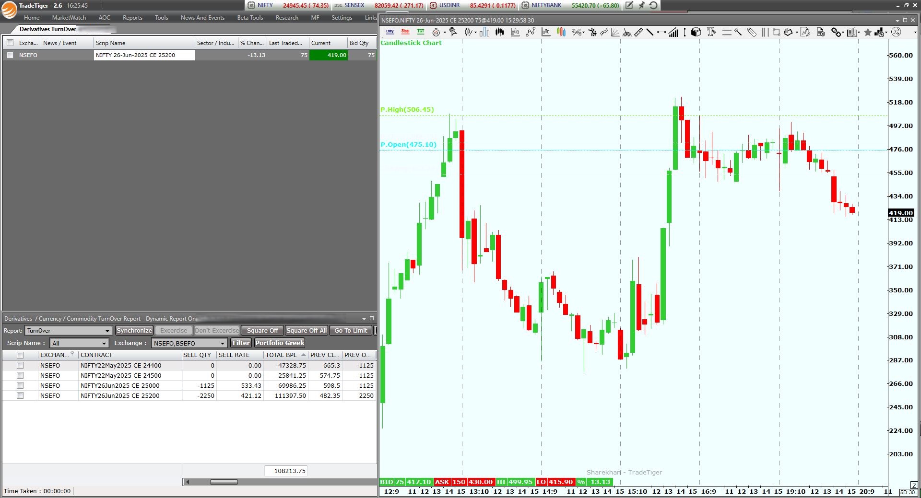Choose the text annotation tool

(711, 32)
